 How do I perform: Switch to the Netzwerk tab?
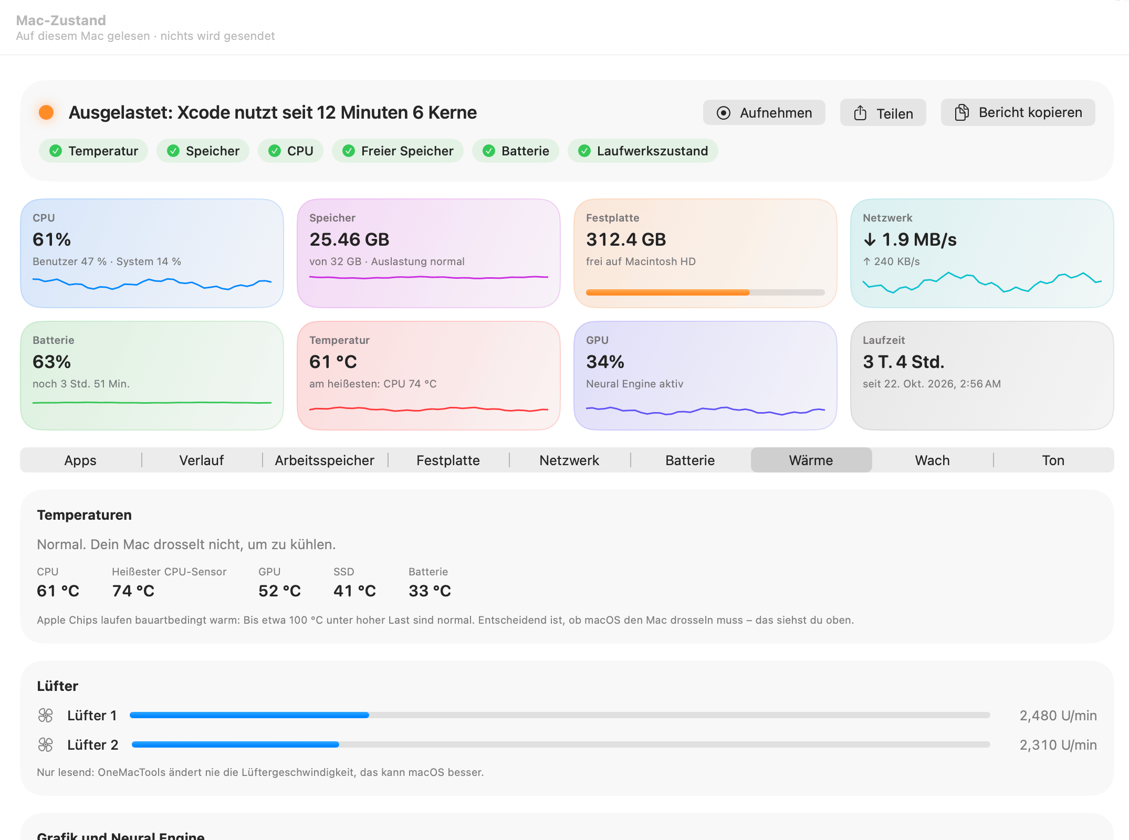pyautogui.click(x=569, y=460)
